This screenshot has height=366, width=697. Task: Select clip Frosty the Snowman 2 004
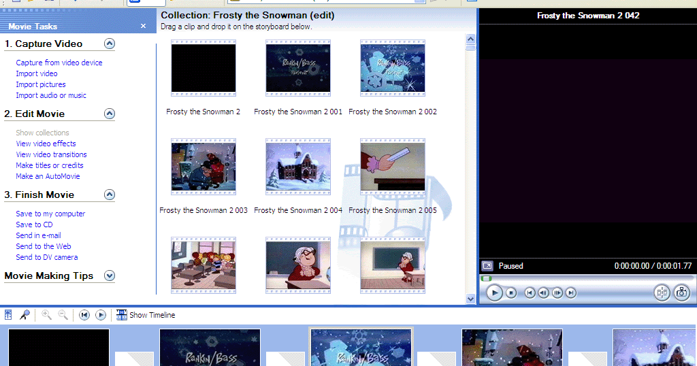[298, 167]
